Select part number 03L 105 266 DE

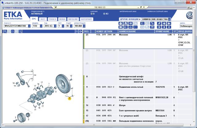106,35
